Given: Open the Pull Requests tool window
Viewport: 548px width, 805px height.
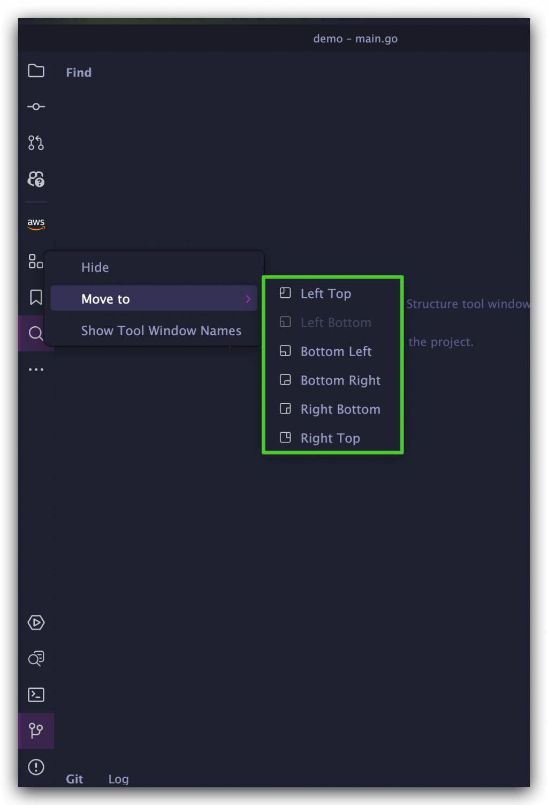Looking at the screenshot, I should coord(36,142).
